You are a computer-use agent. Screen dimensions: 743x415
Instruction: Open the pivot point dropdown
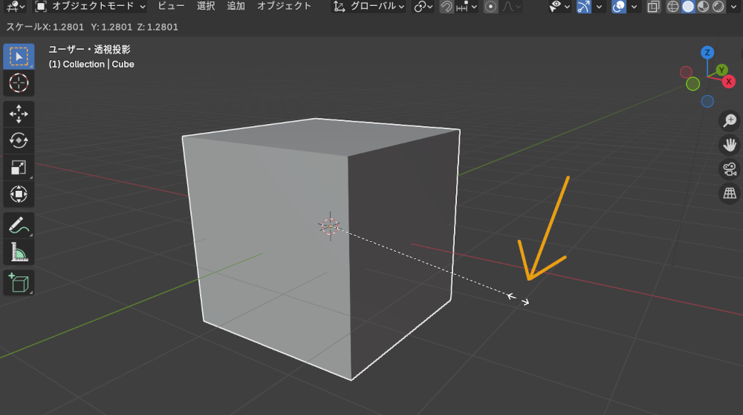pos(423,7)
